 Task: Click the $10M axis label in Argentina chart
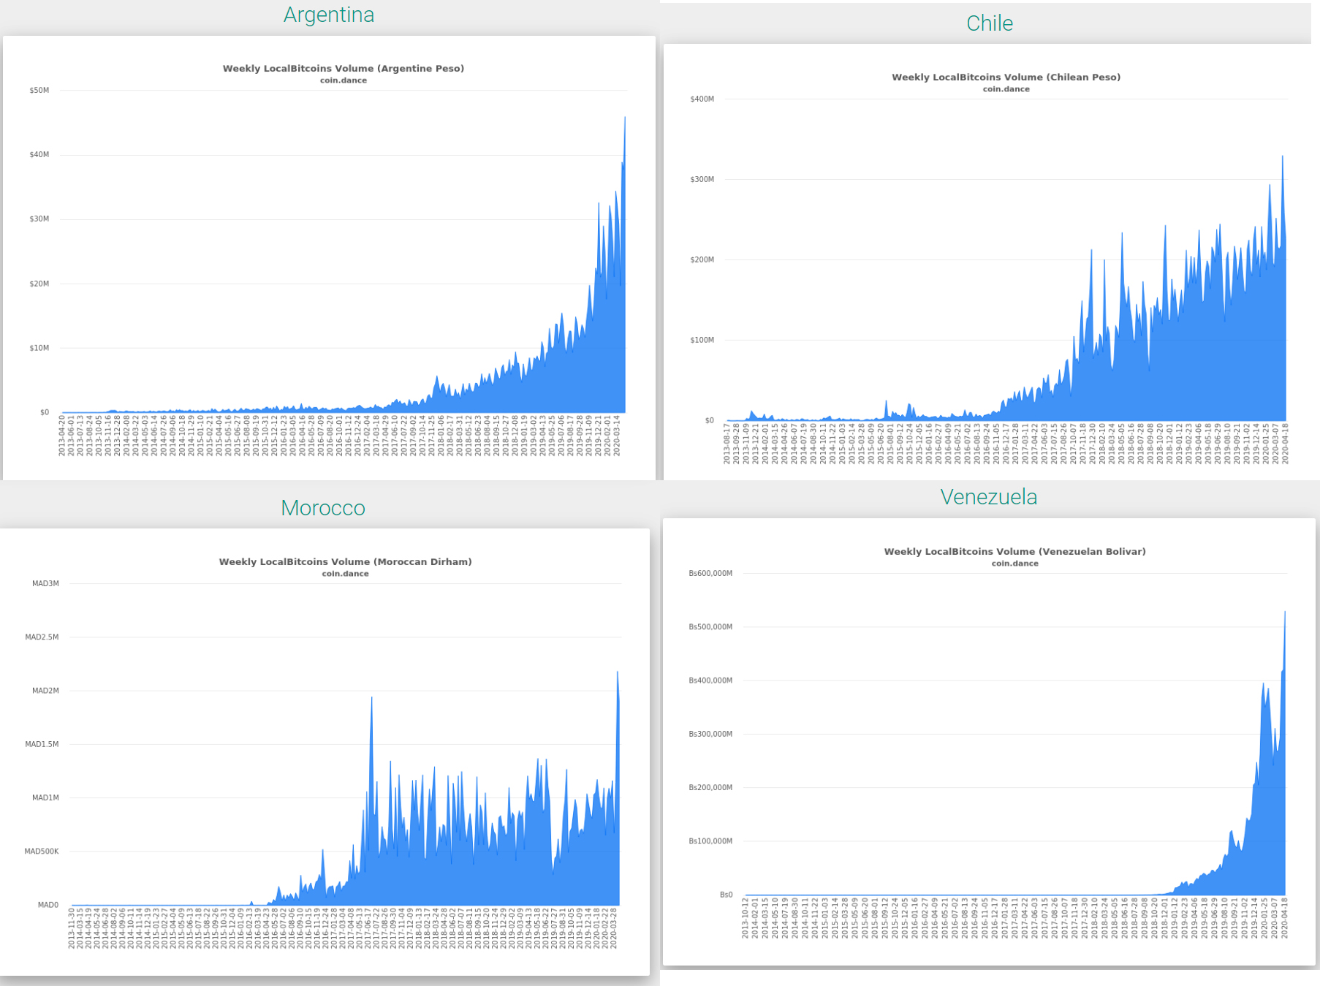point(39,348)
